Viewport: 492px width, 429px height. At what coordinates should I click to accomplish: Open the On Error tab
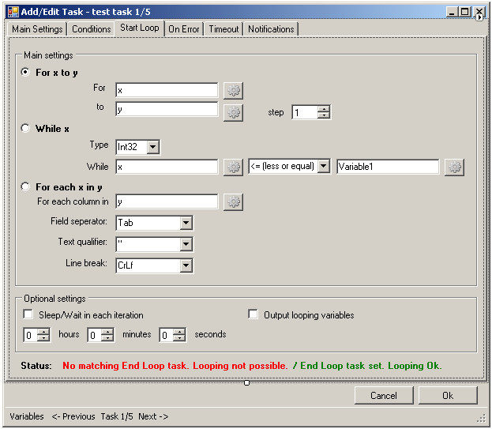point(184,29)
